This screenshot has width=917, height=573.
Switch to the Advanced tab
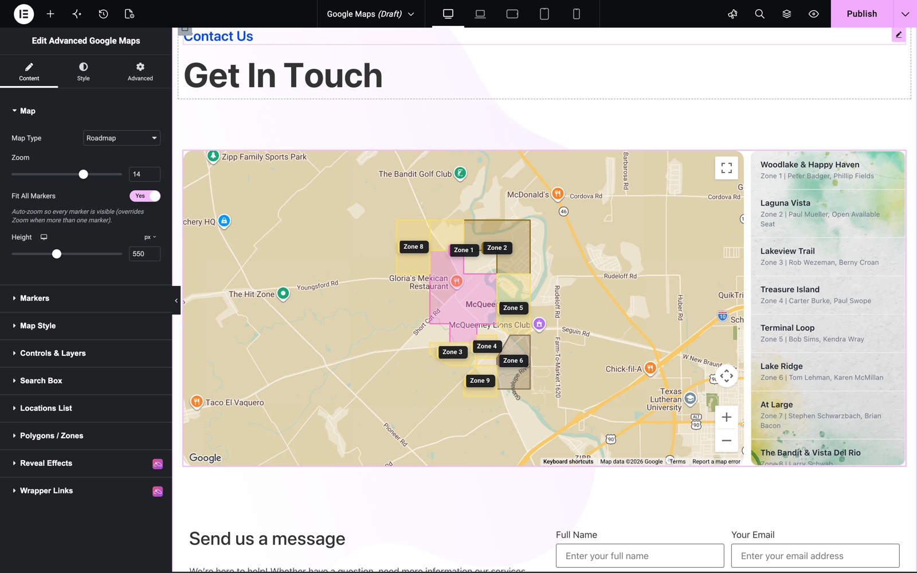tap(140, 72)
